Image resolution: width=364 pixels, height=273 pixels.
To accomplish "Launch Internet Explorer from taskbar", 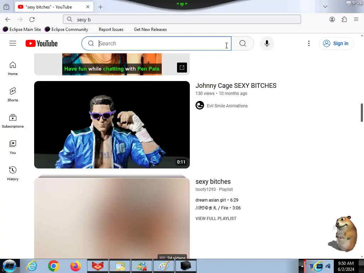I will tap(32, 266).
